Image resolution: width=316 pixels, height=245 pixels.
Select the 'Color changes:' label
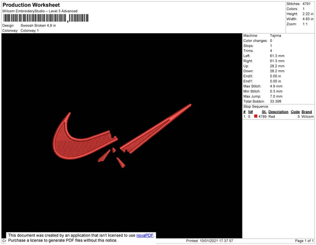(255, 41)
